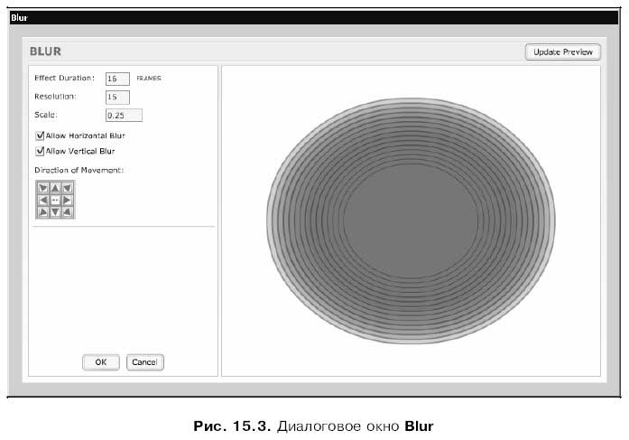Image resolution: width=629 pixels, height=440 pixels.
Task: Select the down-right diagonal direction arrow
Action: coord(68,212)
